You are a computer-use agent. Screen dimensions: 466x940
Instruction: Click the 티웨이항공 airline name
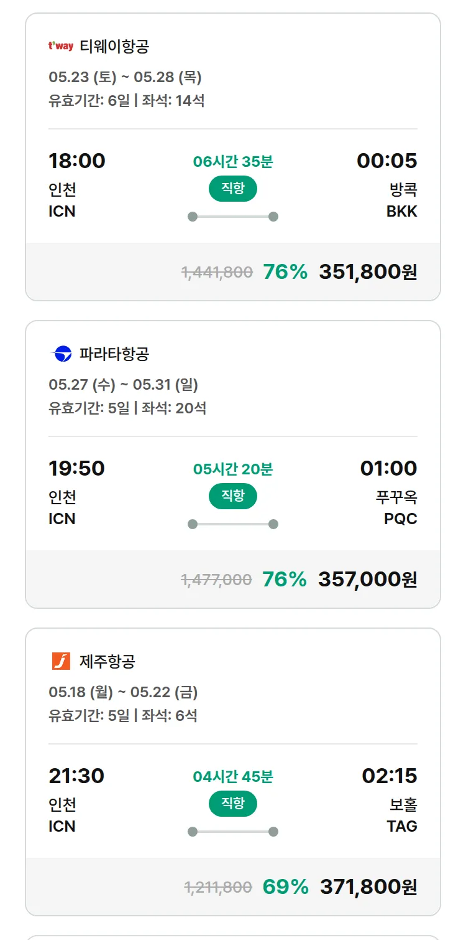[x=114, y=46]
